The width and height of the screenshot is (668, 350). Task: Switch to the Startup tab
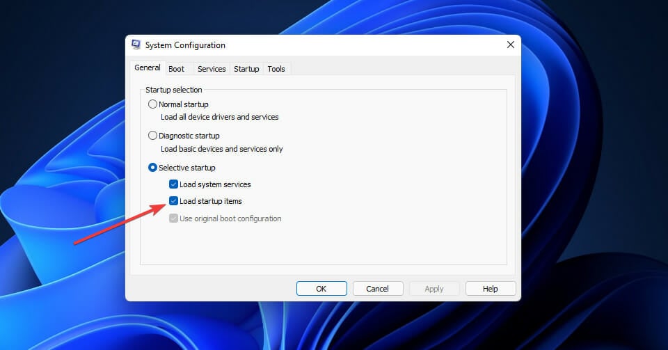coord(246,69)
